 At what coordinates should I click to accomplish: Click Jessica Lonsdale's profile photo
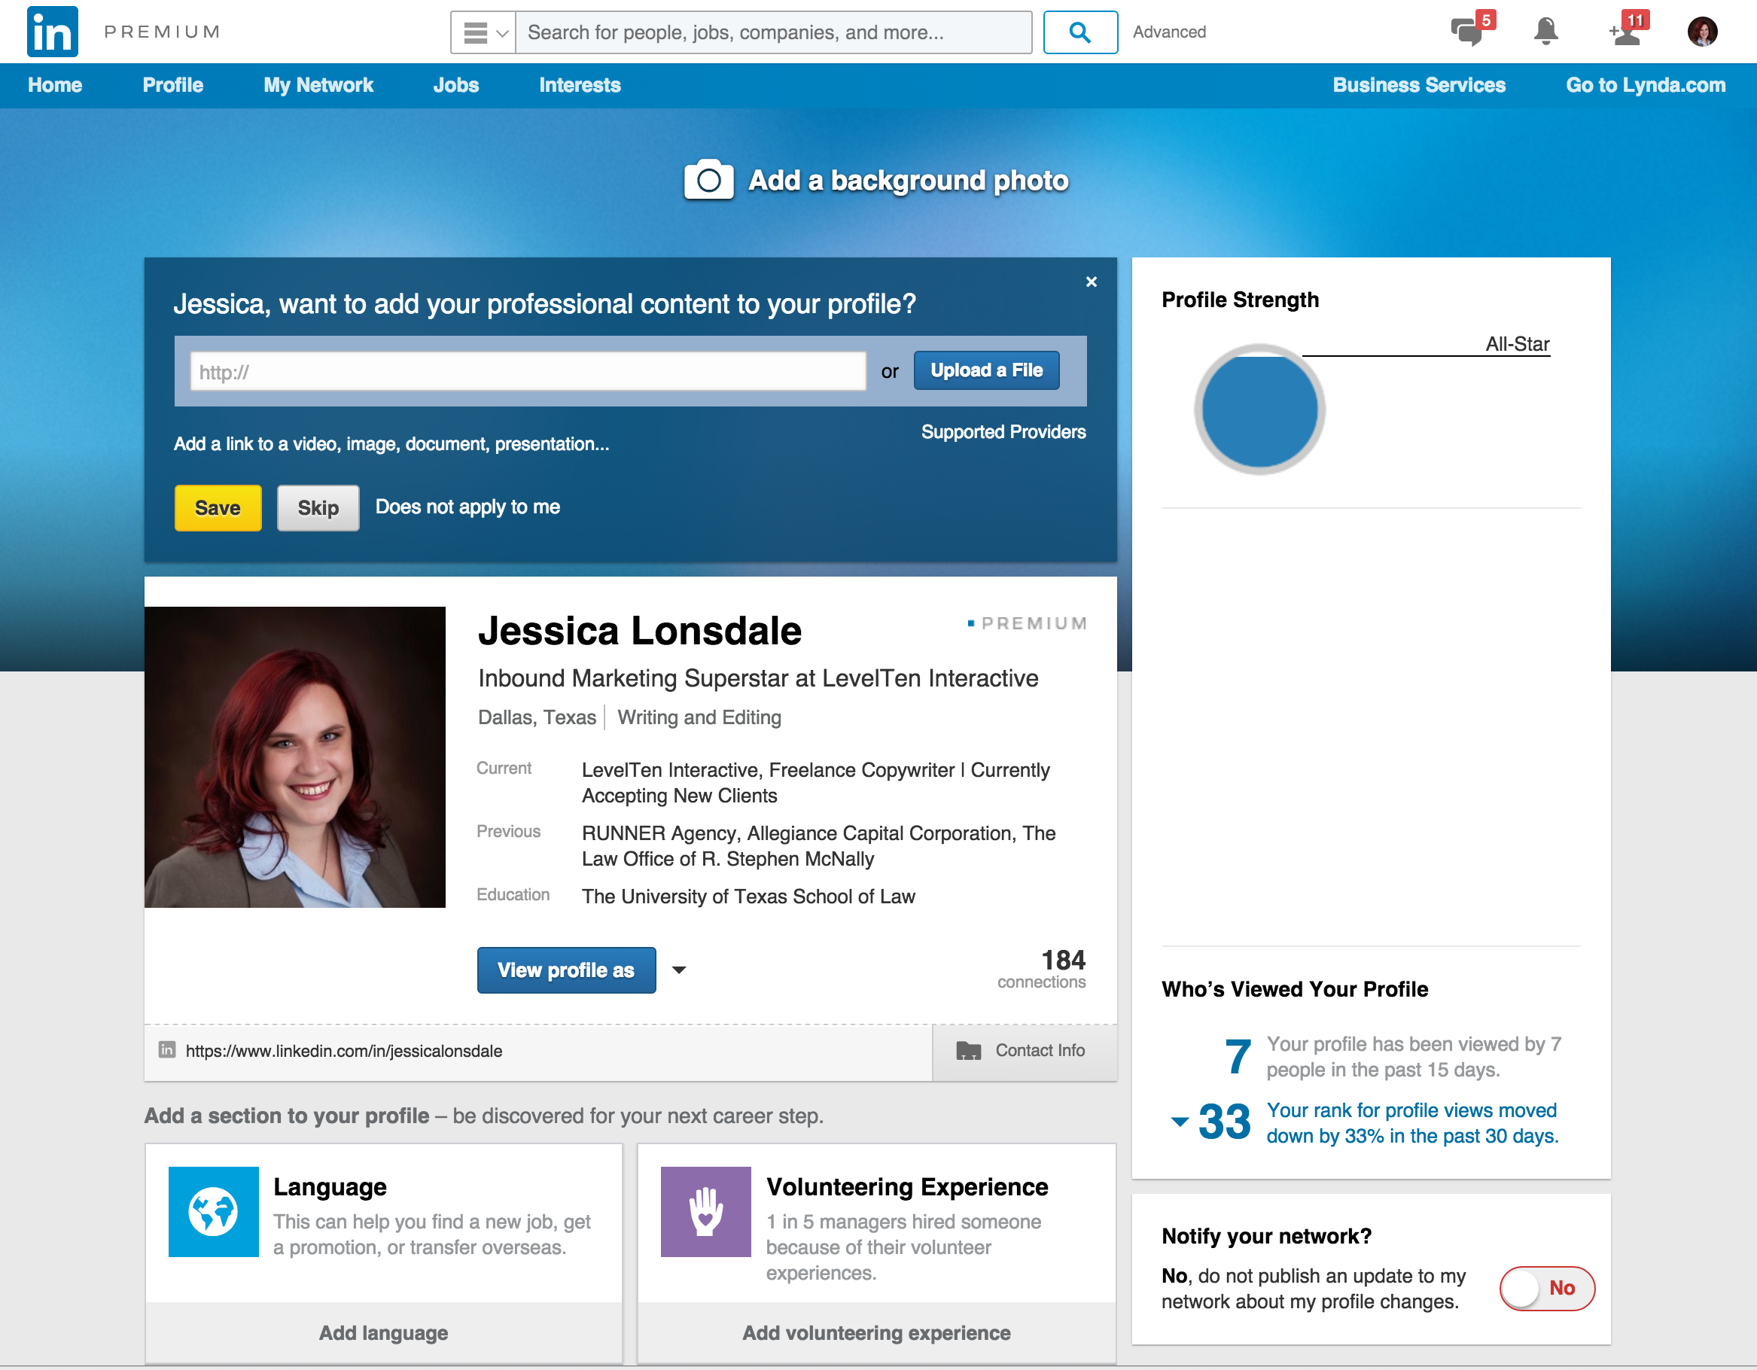pos(294,757)
